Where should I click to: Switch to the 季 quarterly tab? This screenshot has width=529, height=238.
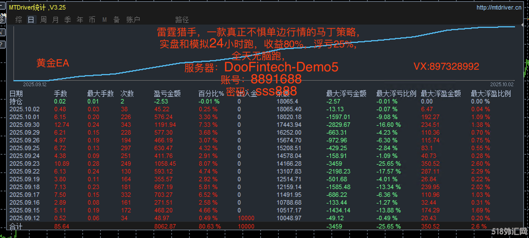[x=68, y=20]
